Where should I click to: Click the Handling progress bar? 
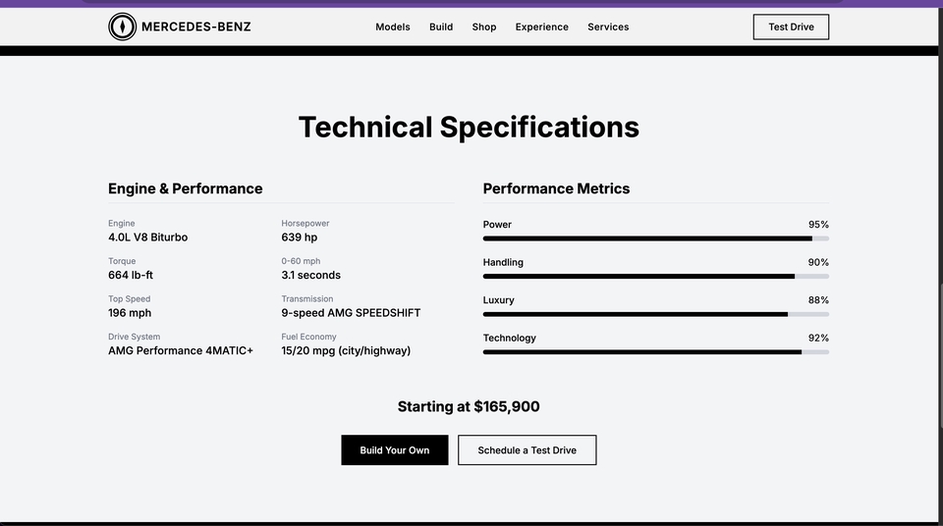(655, 277)
